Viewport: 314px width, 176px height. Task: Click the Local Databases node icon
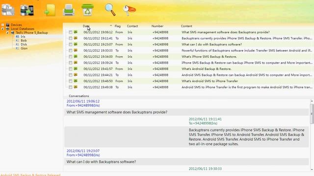click(8, 29)
